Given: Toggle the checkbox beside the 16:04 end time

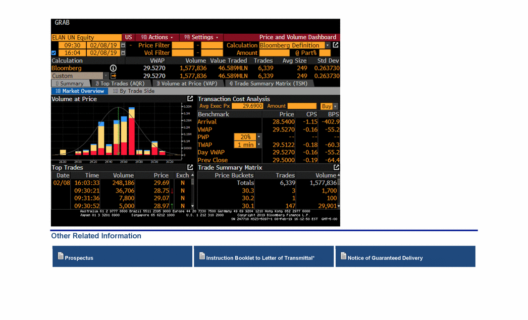Looking at the screenshot, I should pos(54,53).
